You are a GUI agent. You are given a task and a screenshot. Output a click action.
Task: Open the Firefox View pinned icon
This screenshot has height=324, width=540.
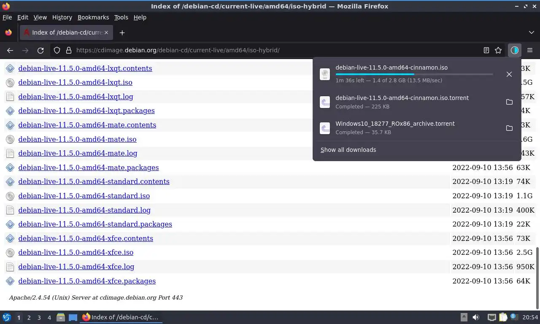[8, 32]
